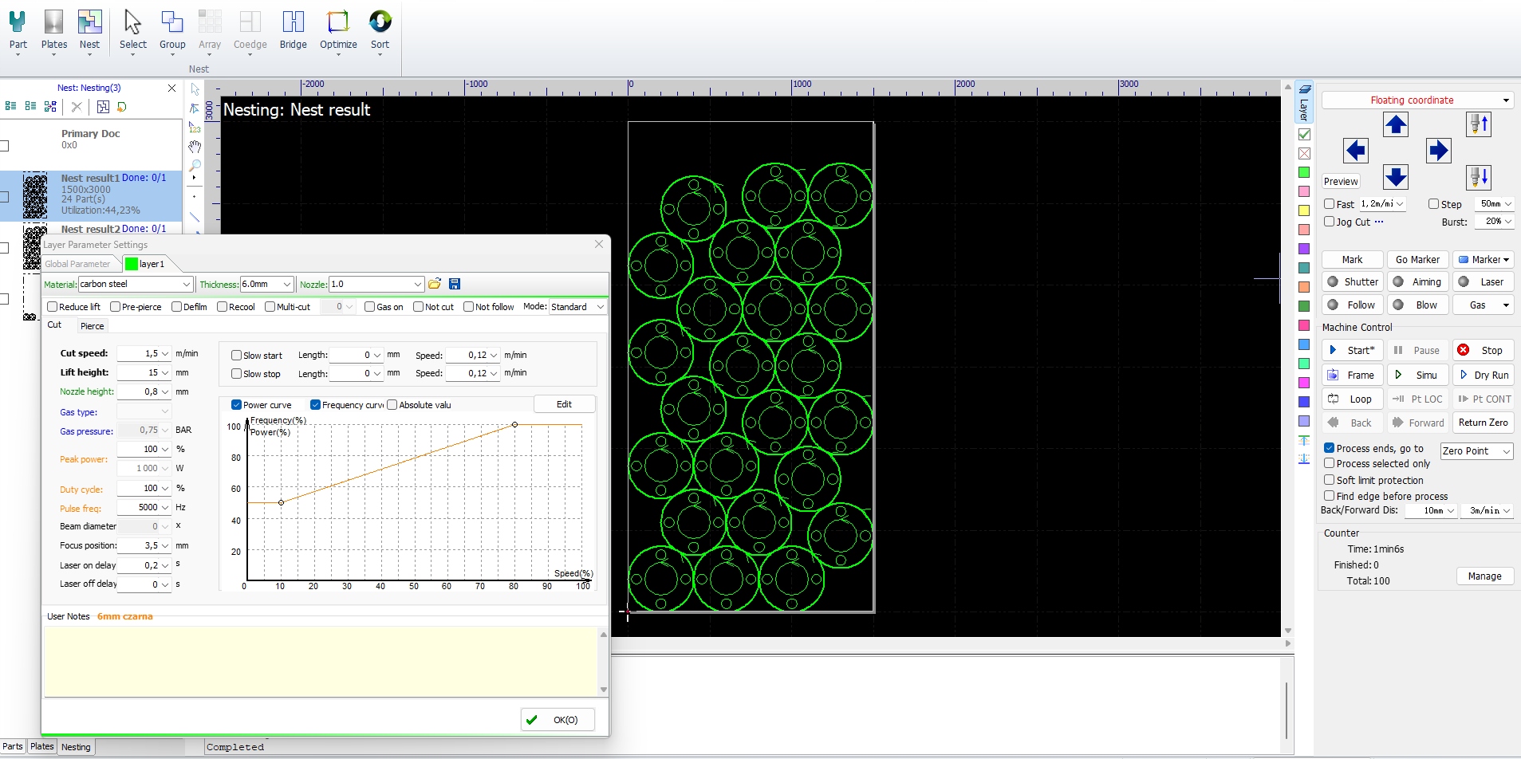Enable the Pre-pierce checkbox
1521x759 pixels.
click(116, 307)
